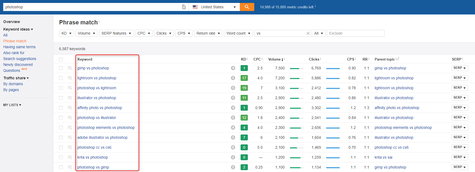Check the box for gimp vs photoshop
The image size is (475, 172).
61,68
